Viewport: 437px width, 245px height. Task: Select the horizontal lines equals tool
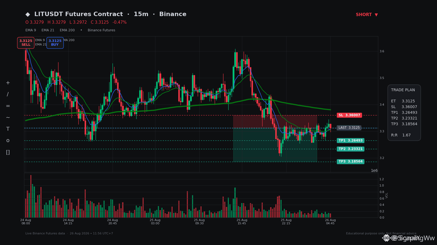[8, 106]
